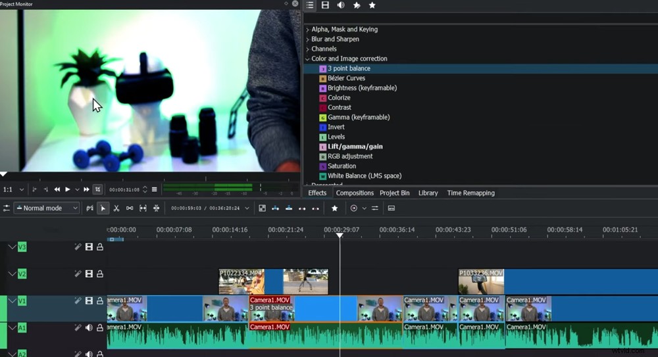Open preview render options dropdown arrow

pos(365,208)
